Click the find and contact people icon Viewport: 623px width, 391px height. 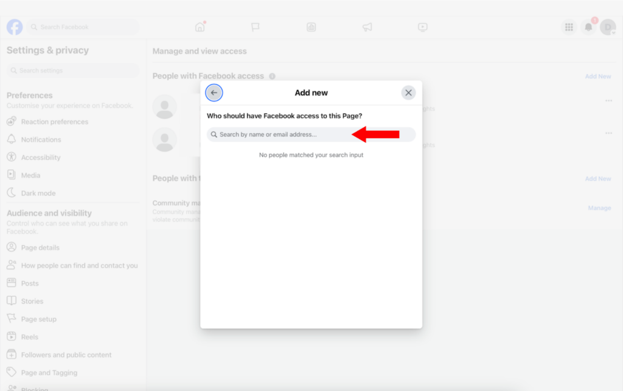coord(12,265)
